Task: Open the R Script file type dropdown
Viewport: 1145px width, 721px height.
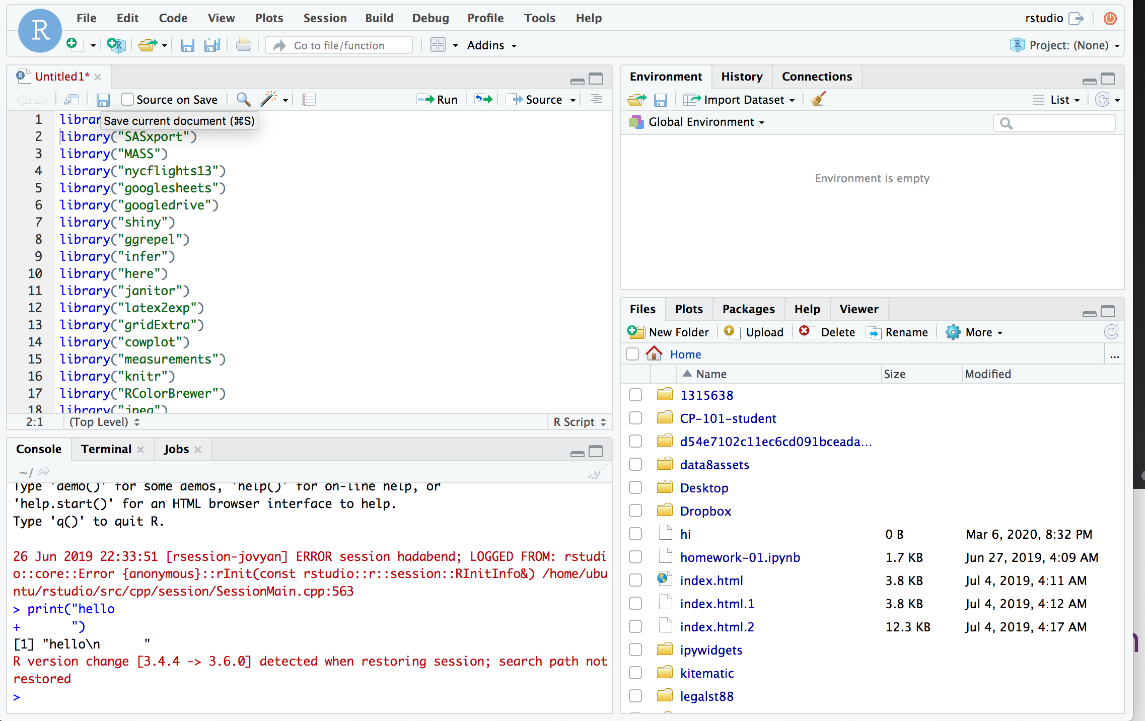Action: coord(579,422)
